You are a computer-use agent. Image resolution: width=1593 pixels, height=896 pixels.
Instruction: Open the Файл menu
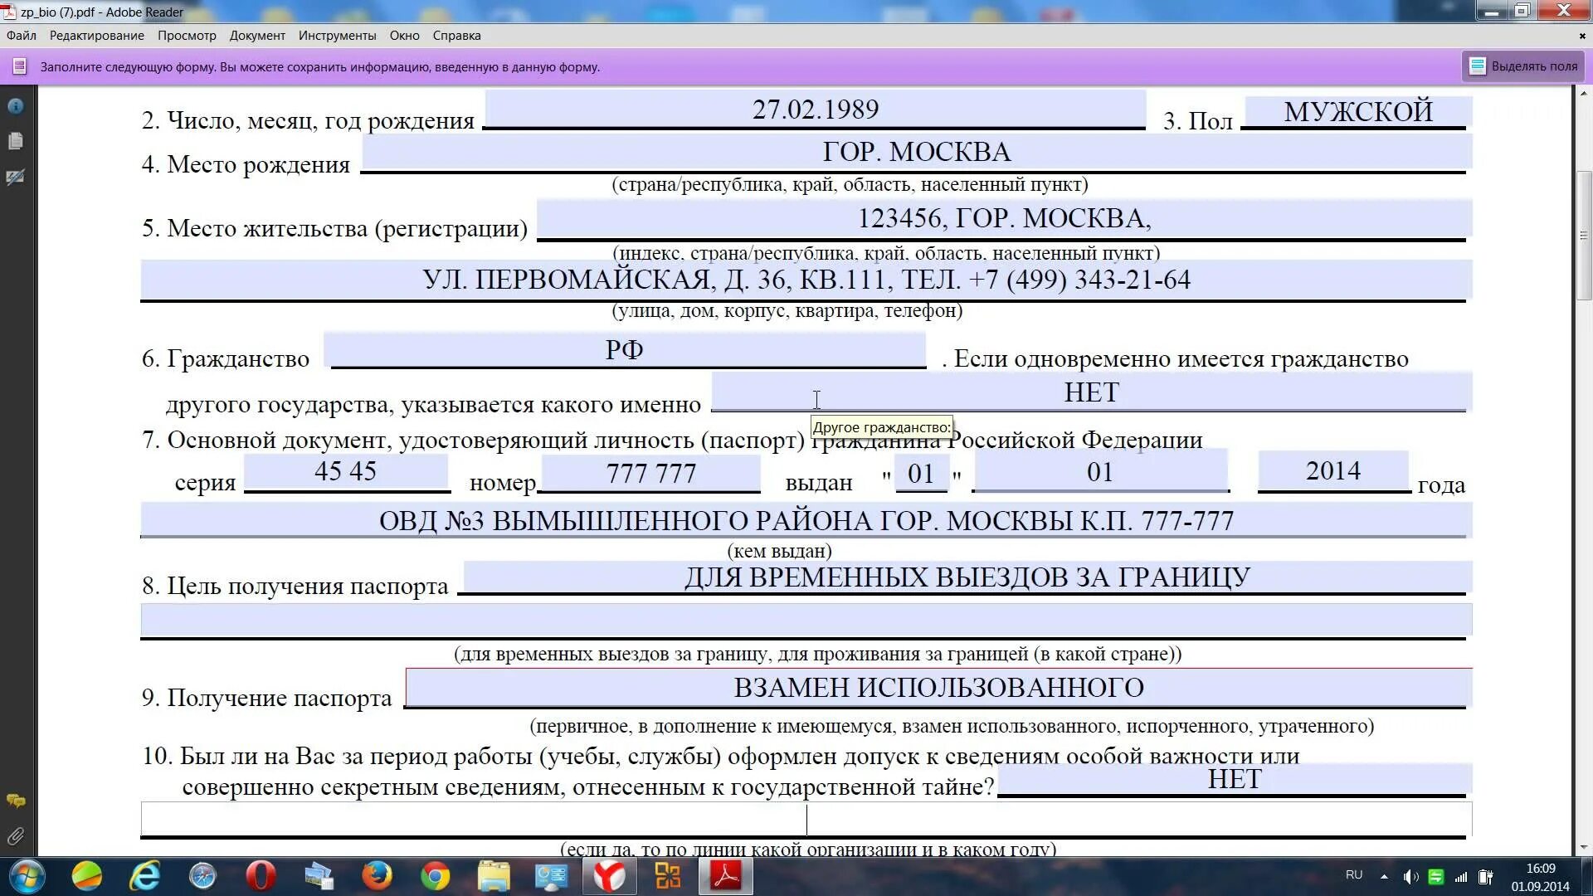pos(22,36)
